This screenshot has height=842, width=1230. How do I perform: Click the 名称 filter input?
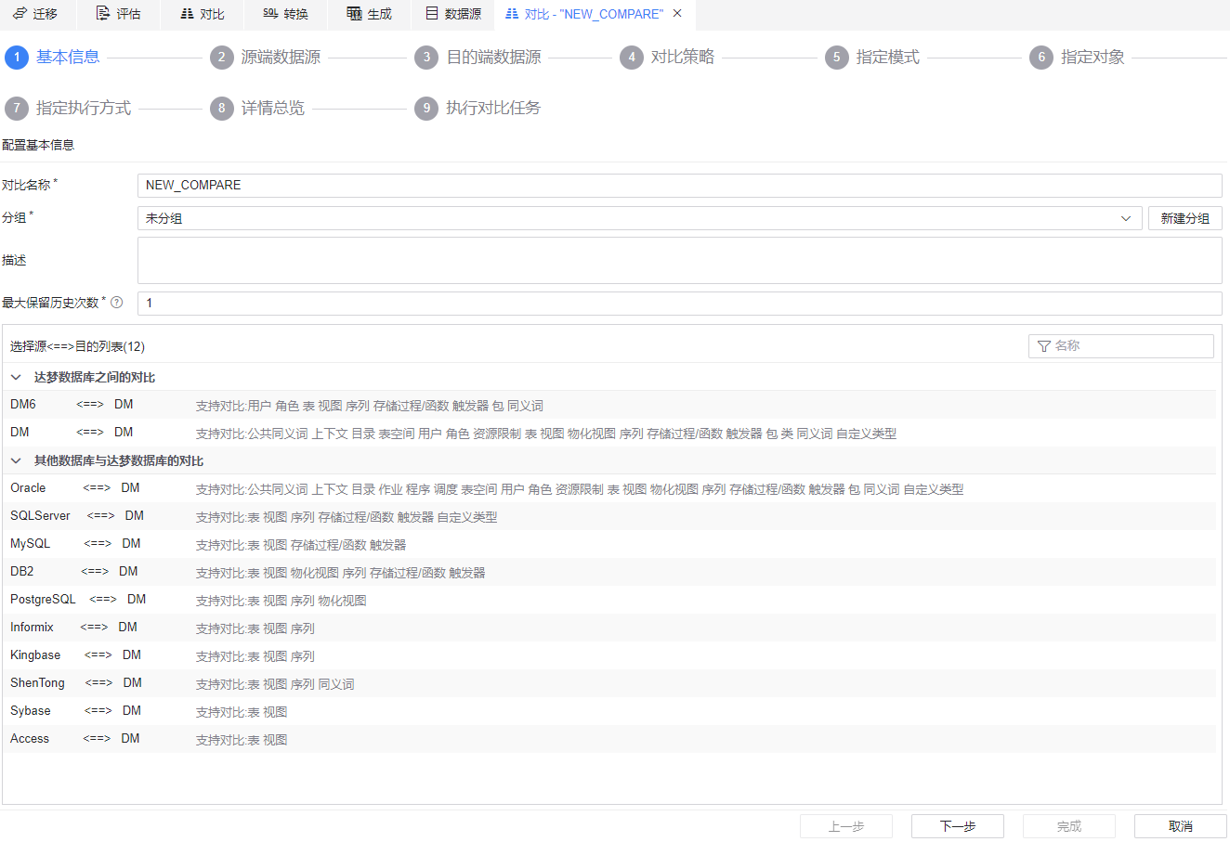point(1121,346)
